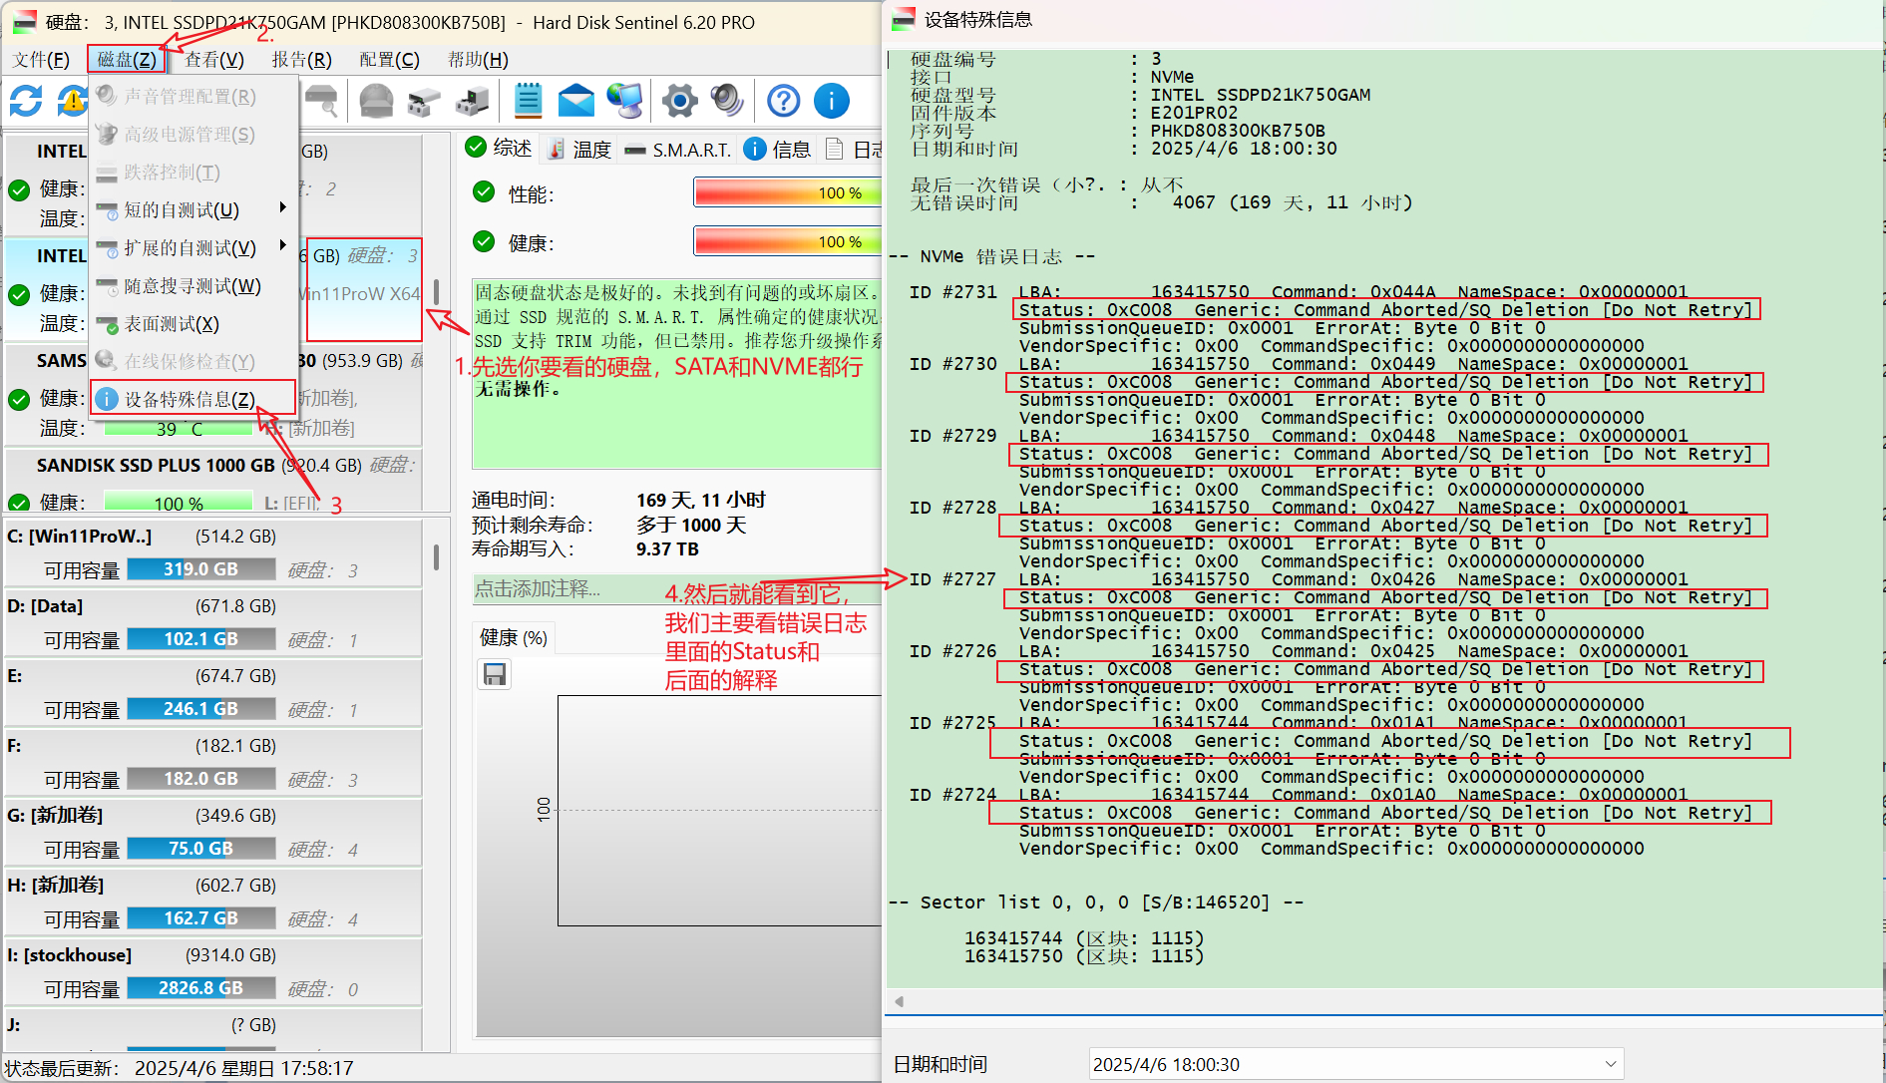Open the 帮助(H) menu
The image size is (1886, 1083).
478,60
